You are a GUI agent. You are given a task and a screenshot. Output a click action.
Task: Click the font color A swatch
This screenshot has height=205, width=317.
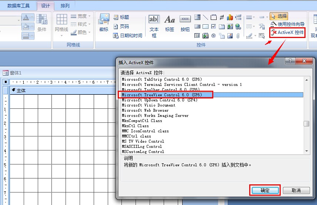26,18
